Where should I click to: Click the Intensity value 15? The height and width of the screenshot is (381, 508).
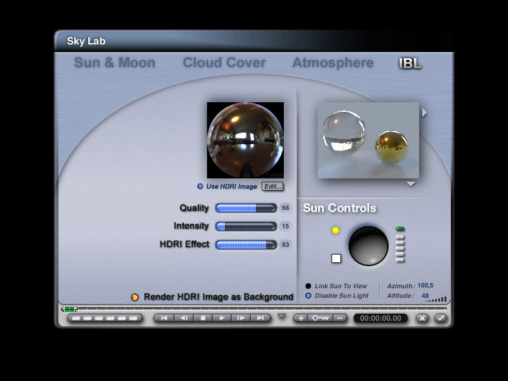(x=285, y=226)
